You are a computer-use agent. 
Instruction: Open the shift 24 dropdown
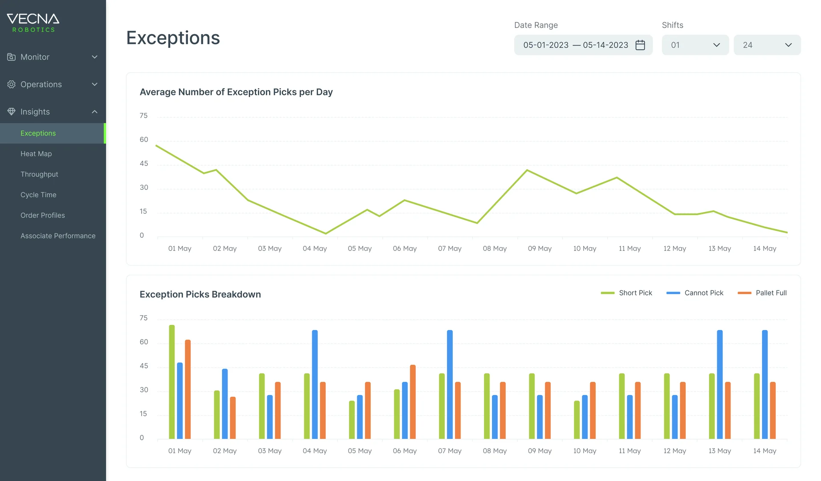point(767,45)
